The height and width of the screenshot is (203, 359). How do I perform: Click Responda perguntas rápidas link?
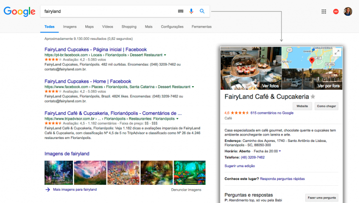(282, 179)
